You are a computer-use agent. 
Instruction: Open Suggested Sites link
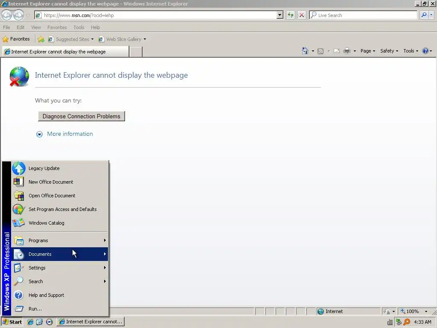[71, 39]
